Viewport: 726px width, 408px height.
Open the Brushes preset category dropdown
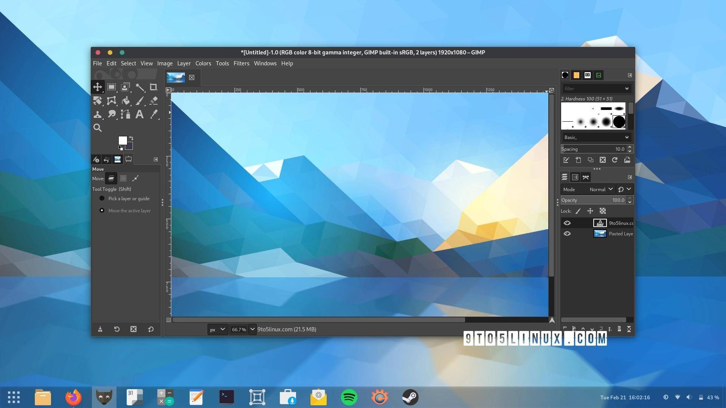point(596,137)
